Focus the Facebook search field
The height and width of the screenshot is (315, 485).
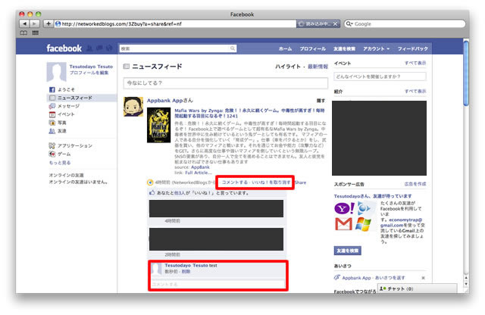coord(175,48)
